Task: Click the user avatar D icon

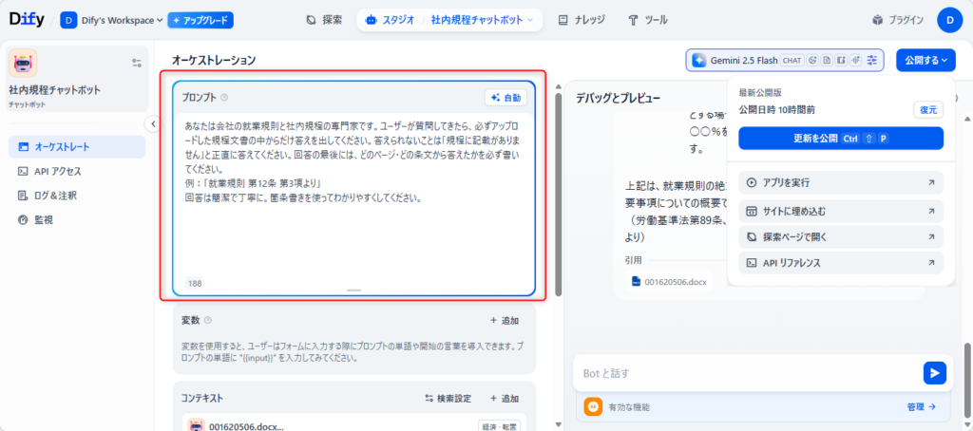Action: [x=949, y=20]
